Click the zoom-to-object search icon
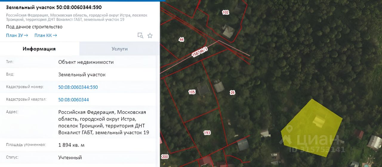 pos(140,35)
